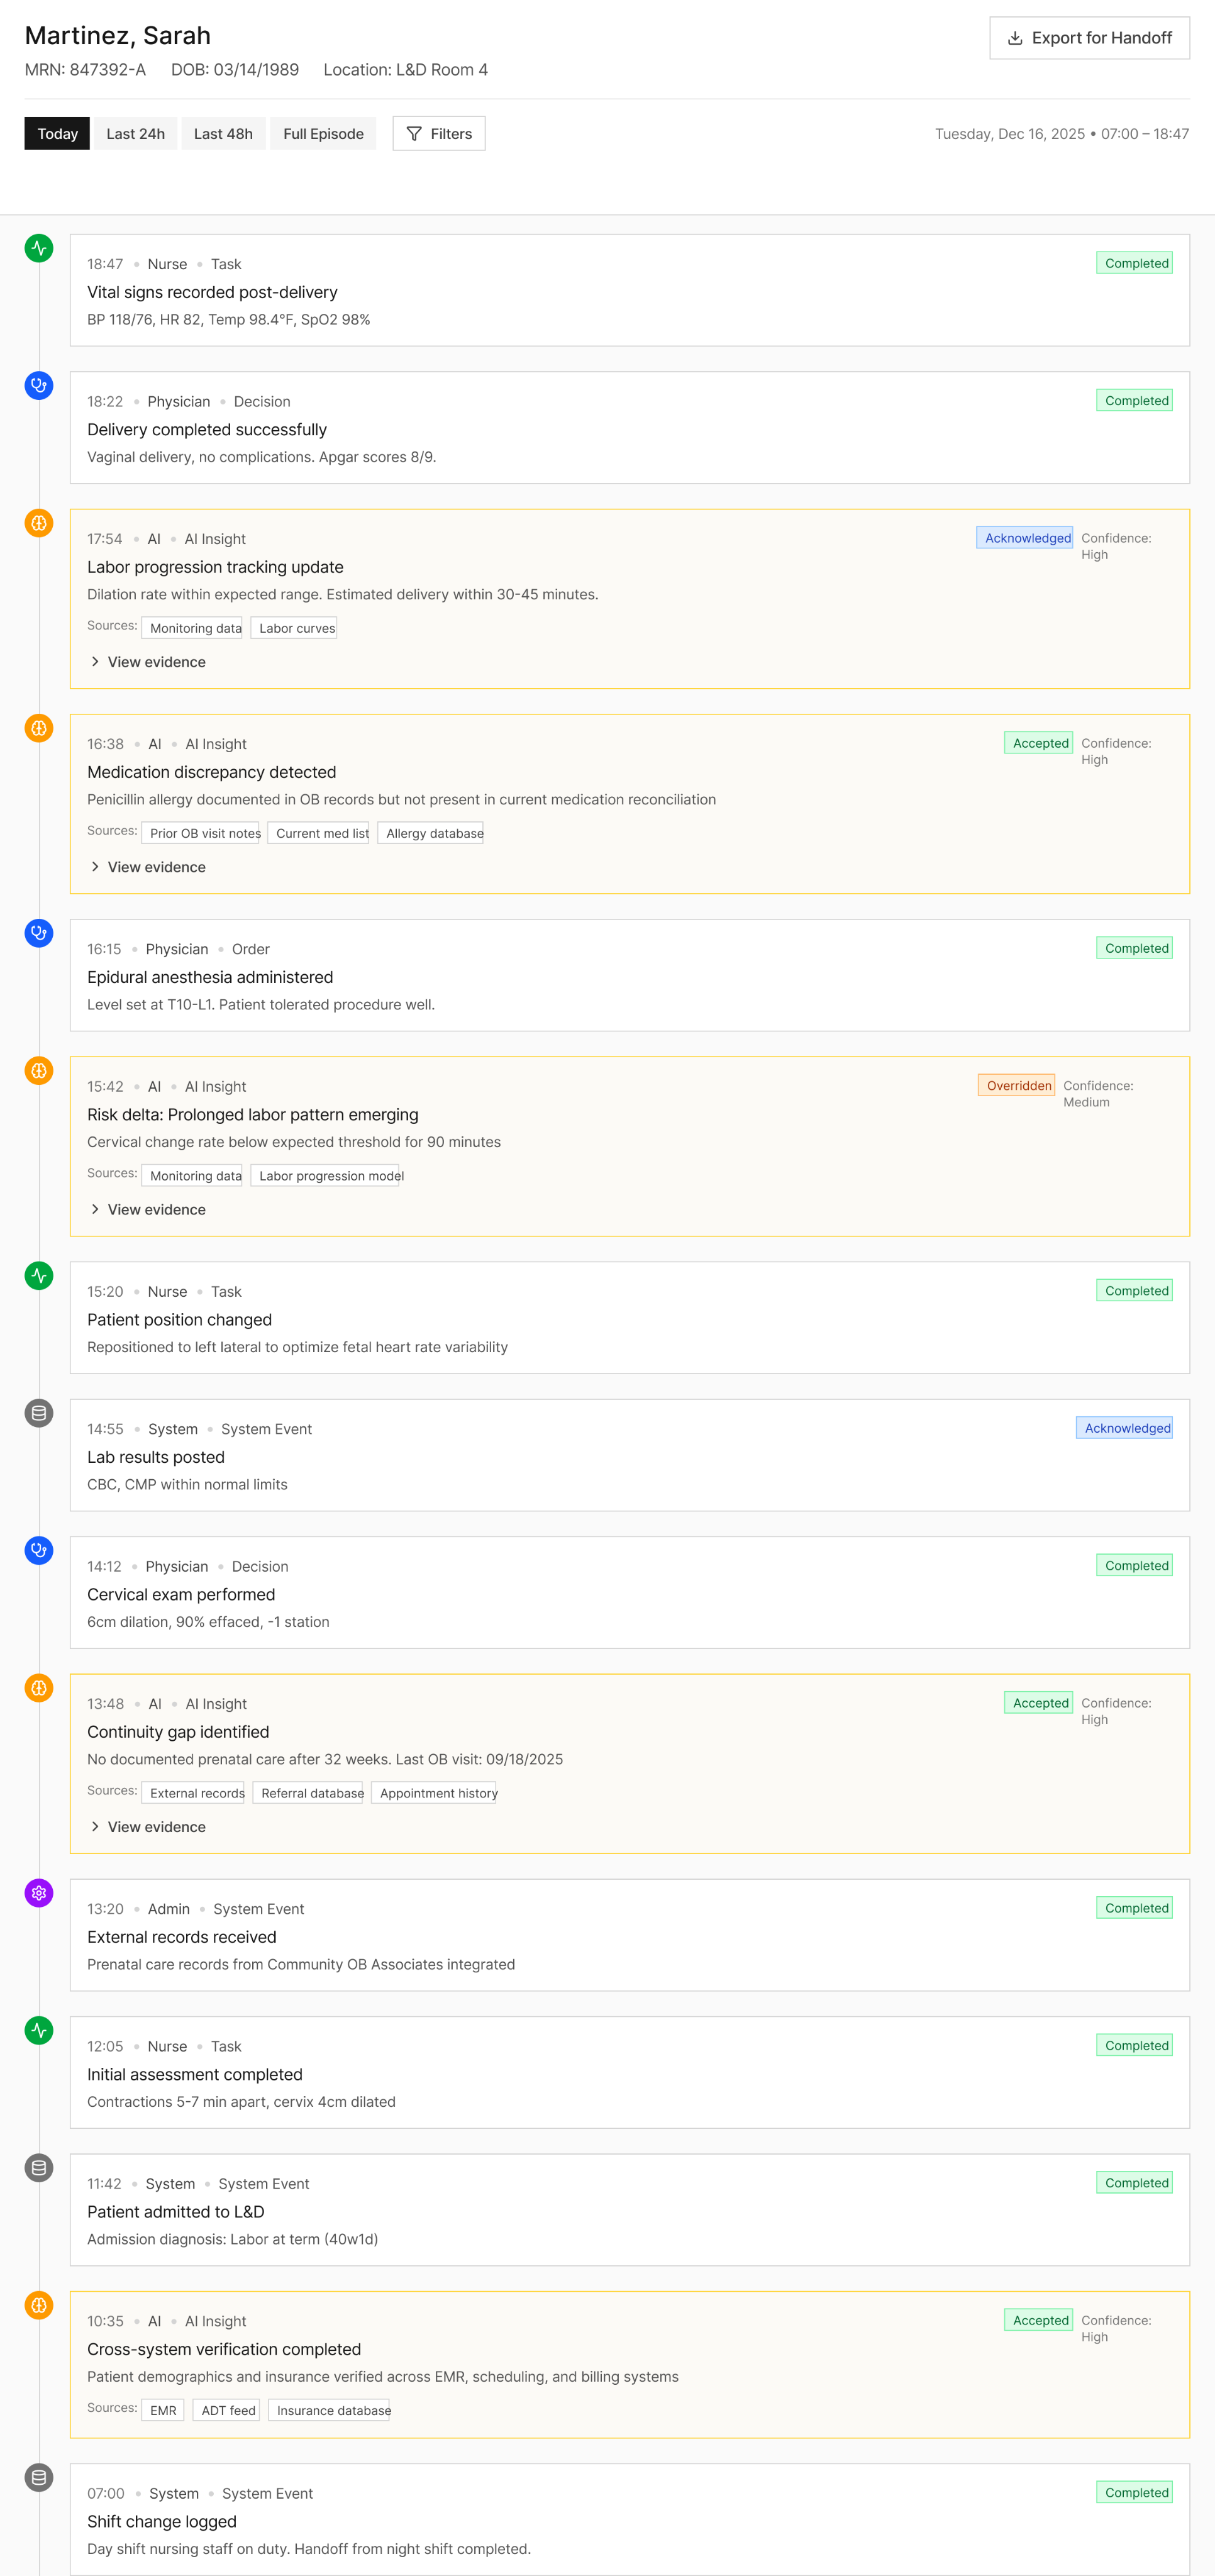Image resolution: width=1215 pixels, height=2576 pixels.
Task: Click the funnel icon inside the Filters button
Action: [x=414, y=133]
